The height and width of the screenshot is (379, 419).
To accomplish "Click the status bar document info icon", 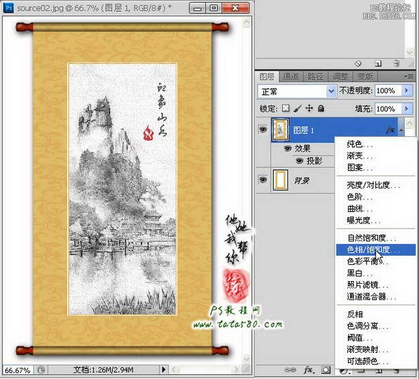I will tap(41, 370).
